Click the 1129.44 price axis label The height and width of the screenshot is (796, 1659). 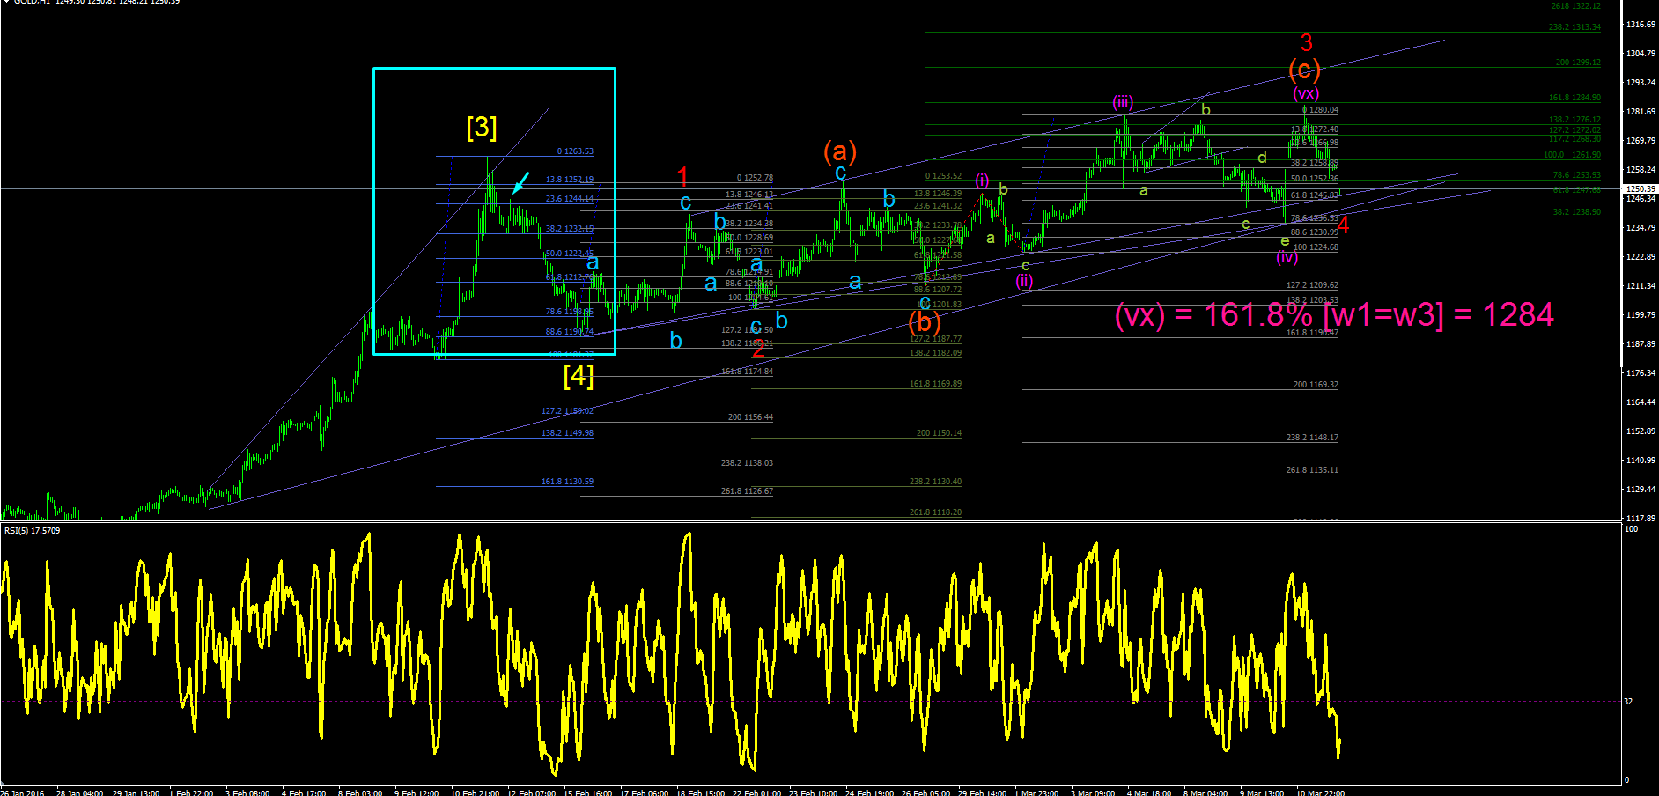(x=1641, y=490)
